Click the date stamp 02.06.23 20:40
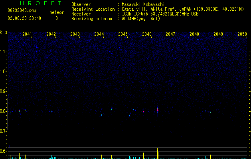This screenshot has width=251, height=159. (x=24, y=18)
